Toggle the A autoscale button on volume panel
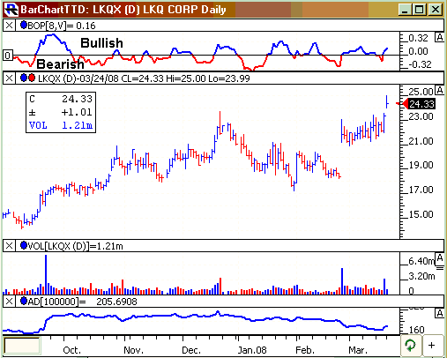The height and width of the screenshot is (358, 447). click(440, 258)
